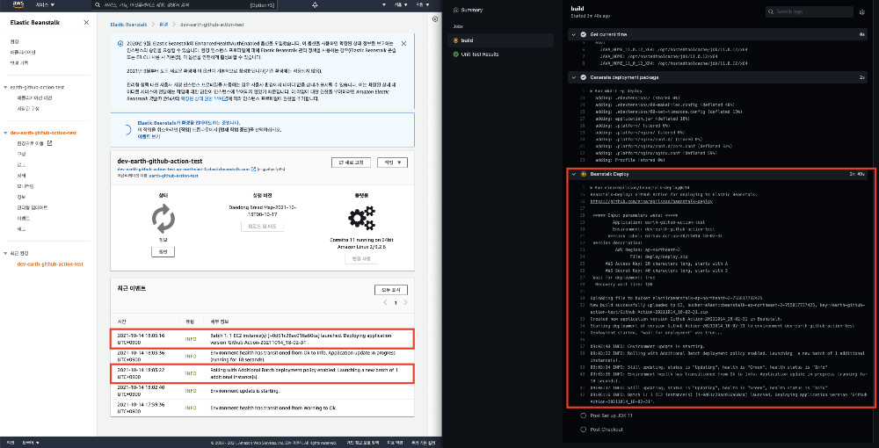The height and width of the screenshot is (448, 879).
Task: Go to previous events page arrow
Action: [385, 302]
